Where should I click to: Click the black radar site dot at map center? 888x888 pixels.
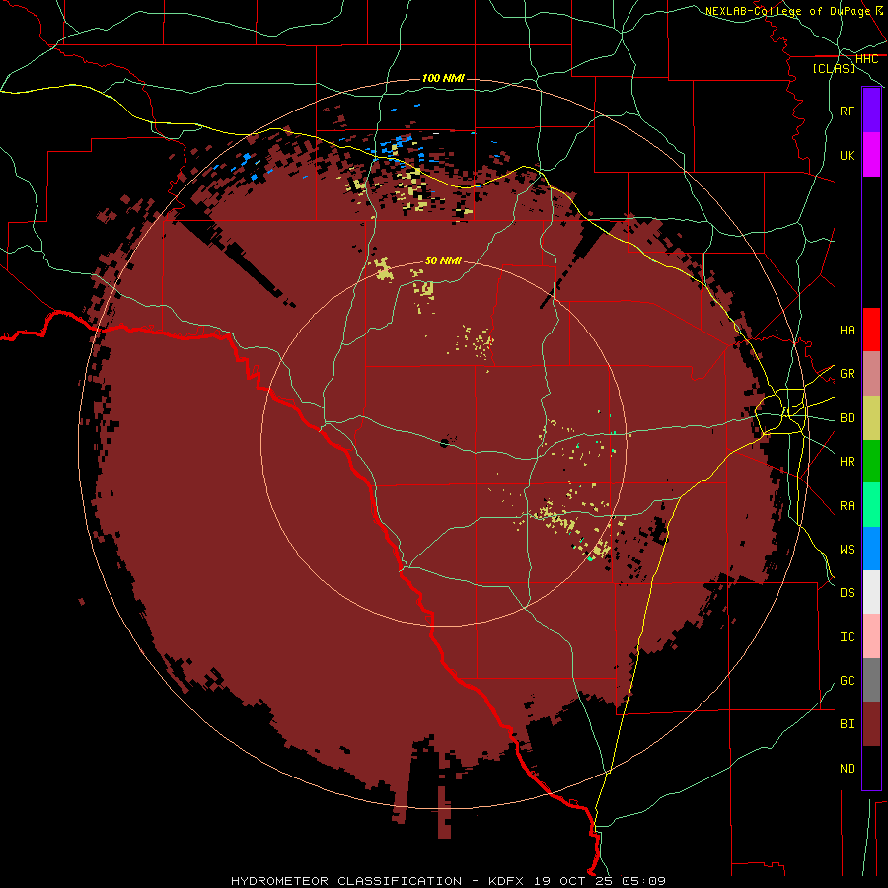(x=444, y=443)
